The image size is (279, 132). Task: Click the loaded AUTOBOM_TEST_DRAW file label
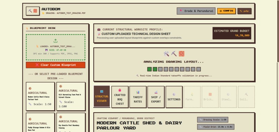[56, 46]
